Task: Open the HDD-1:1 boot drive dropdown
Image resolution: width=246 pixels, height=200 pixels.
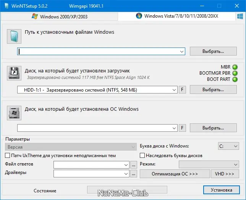Action: [x=174, y=90]
